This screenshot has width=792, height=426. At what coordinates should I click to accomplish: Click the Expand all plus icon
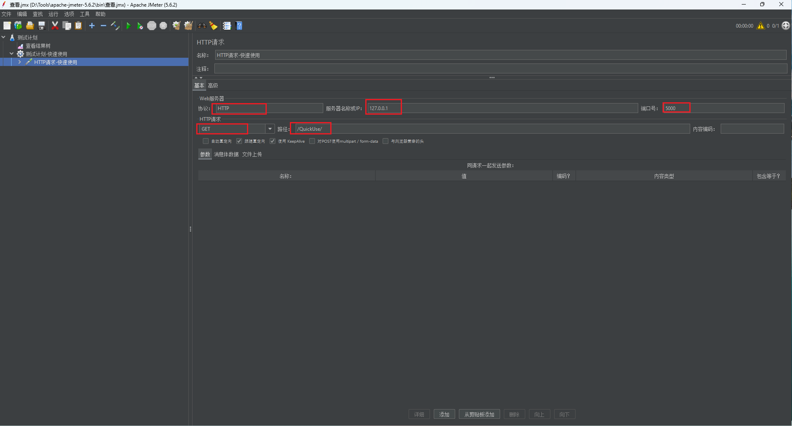(92, 26)
